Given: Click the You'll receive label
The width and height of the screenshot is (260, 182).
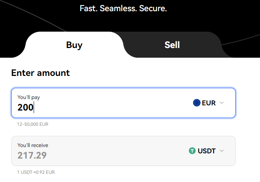Looking at the screenshot, I should 33,145.
